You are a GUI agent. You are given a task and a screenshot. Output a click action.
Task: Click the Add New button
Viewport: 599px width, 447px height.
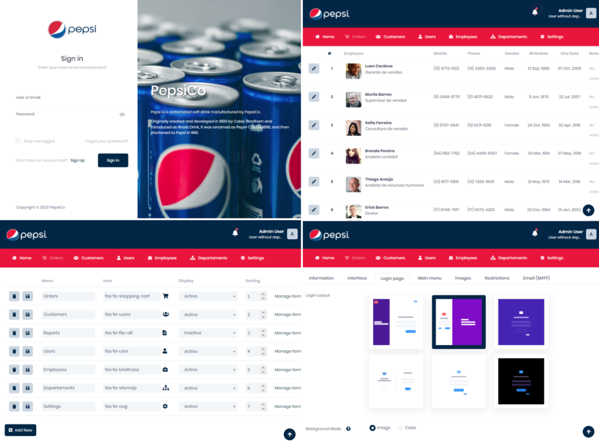tap(20, 430)
